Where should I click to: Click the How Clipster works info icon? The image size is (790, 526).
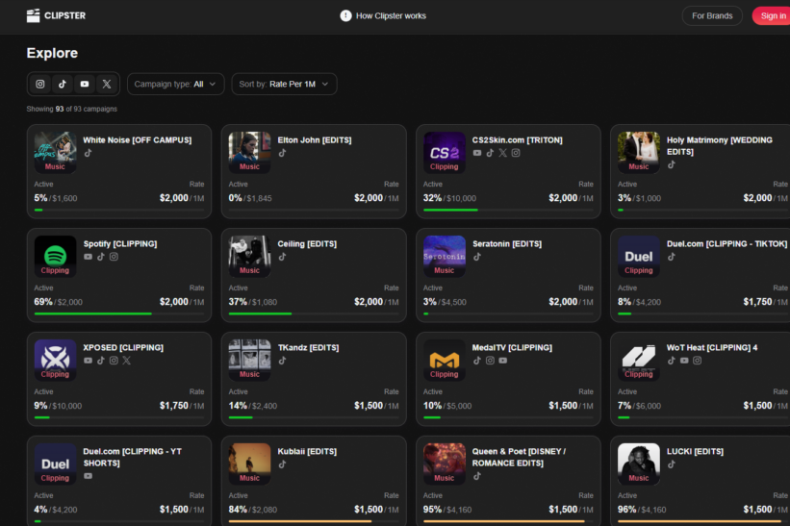[345, 15]
